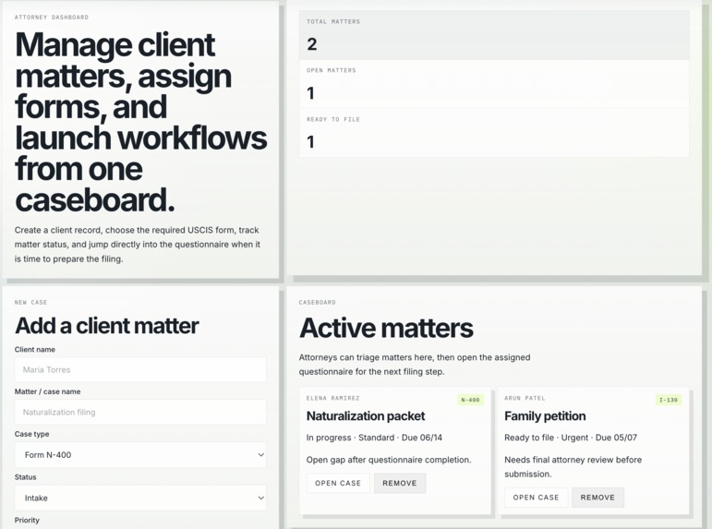Select the Ready to File stat tile
The height and width of the screenshot is (529, 712).
(494, 133)
